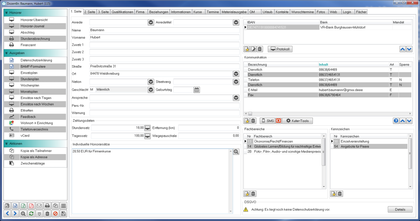Print using the bottom toolbar printer icon
Screen dimensions: 420x221
point(47,206)
